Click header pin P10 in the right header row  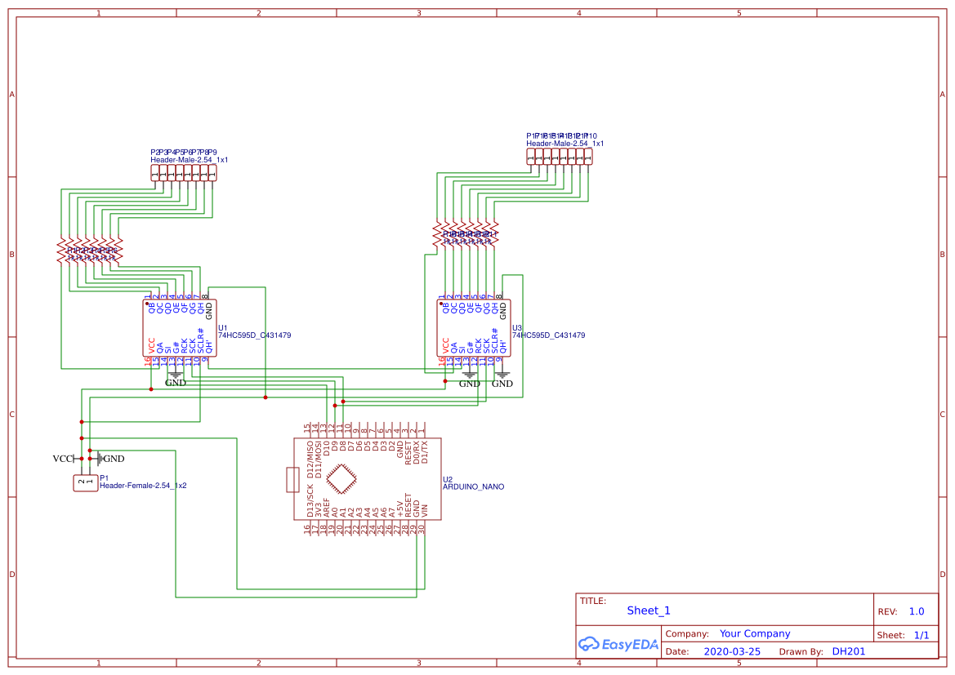(x=587, y=155)
